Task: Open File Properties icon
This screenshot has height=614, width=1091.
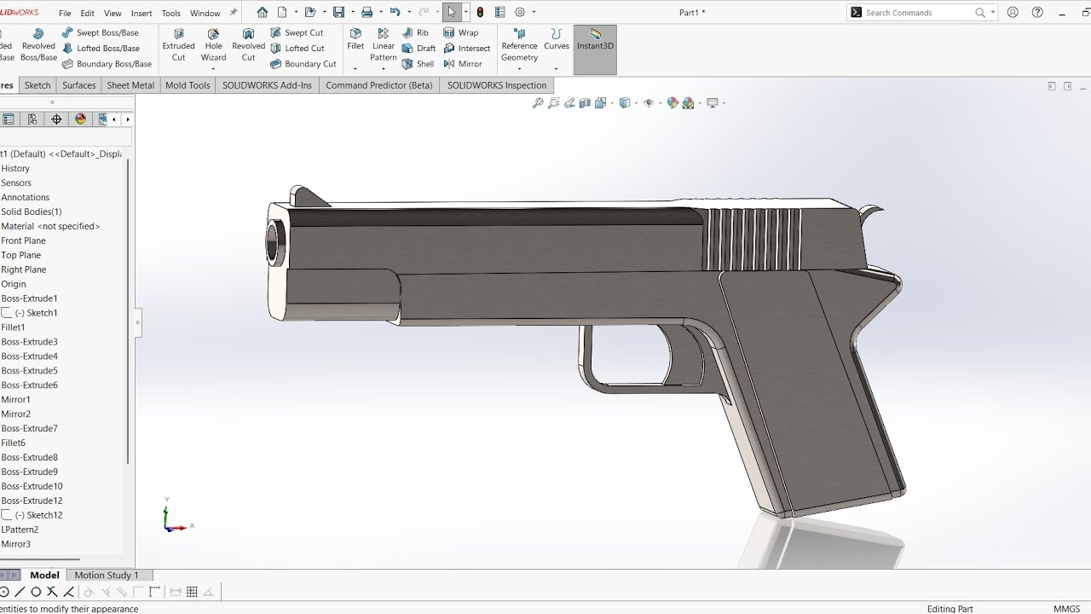Action: [x=499, y=12]
